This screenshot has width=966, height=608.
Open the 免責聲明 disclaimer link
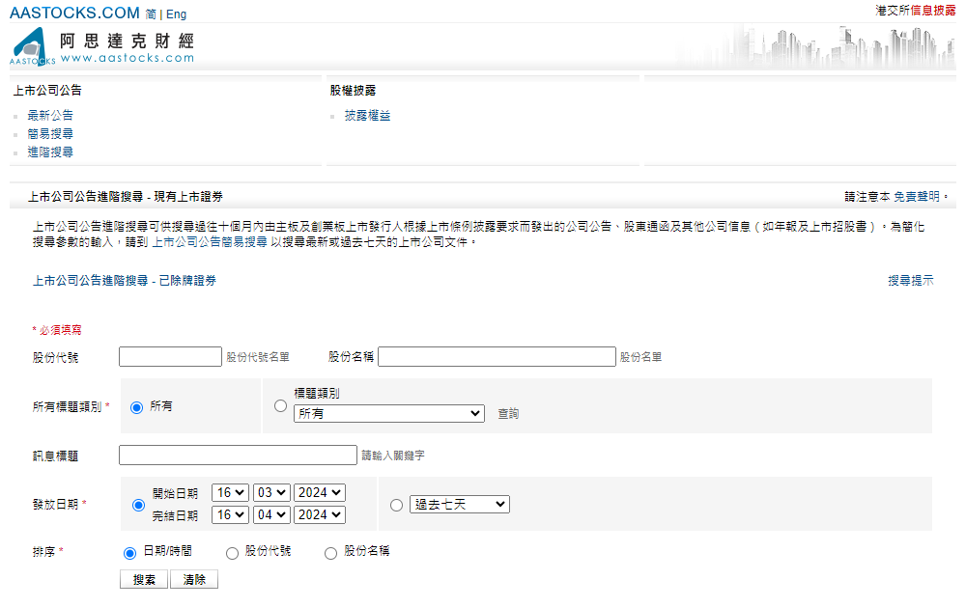click(917, 196)
